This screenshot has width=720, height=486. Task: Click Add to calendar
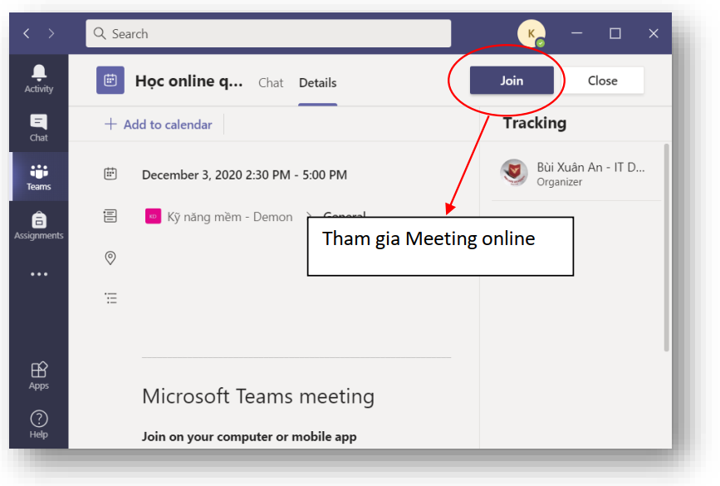158,125
